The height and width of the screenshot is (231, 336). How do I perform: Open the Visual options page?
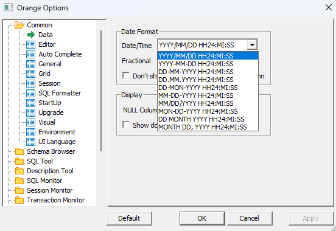click(x=47, y=122)
